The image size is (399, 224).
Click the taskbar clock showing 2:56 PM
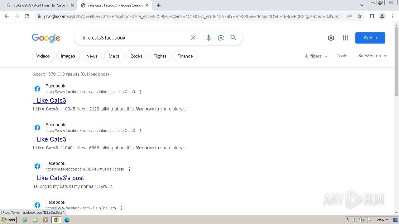pyautogui.click(x=383, y=220)
